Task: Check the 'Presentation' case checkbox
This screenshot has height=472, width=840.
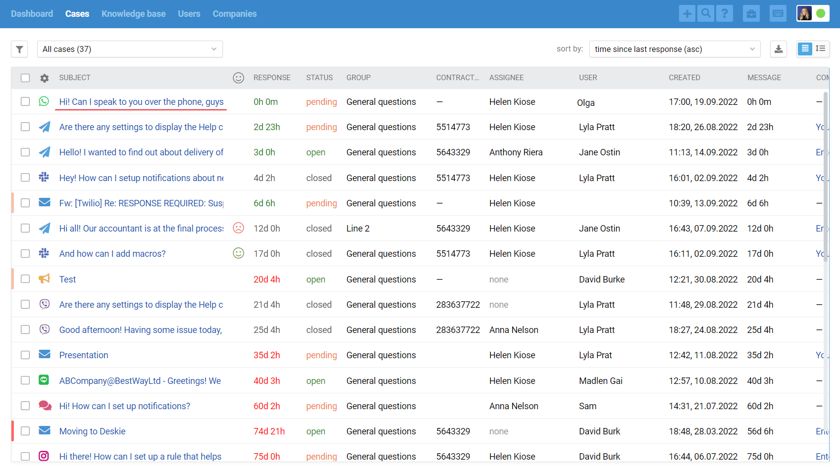Action: (25, 355)
